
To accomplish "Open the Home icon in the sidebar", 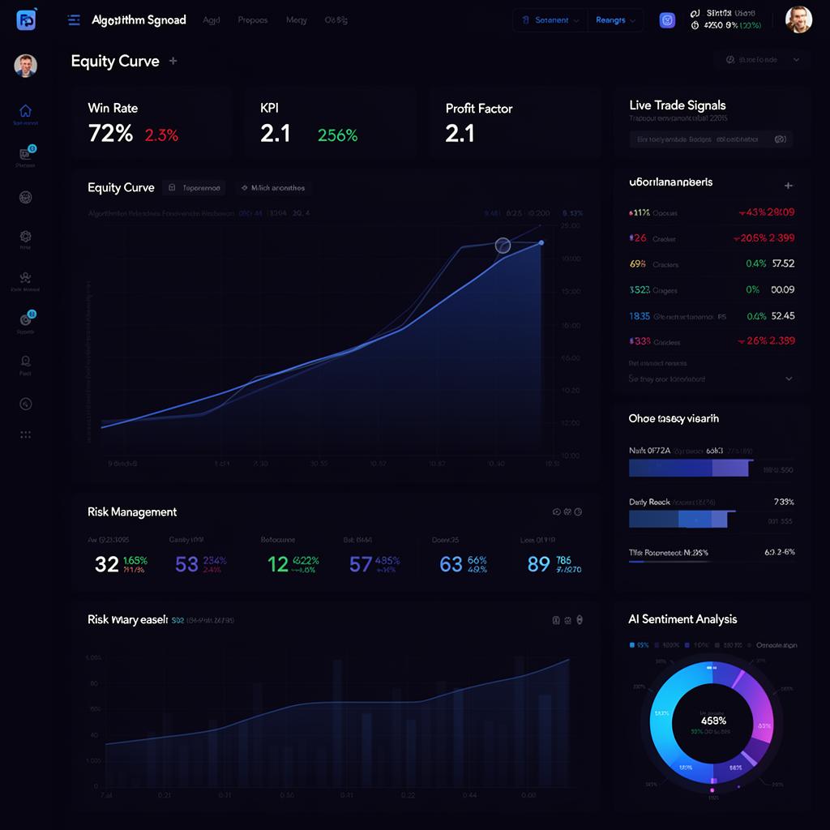I will 25,110.
